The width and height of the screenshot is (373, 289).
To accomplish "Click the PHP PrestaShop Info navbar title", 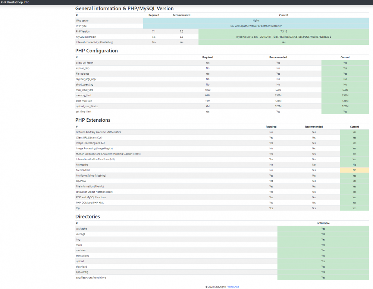I will 15,2.
